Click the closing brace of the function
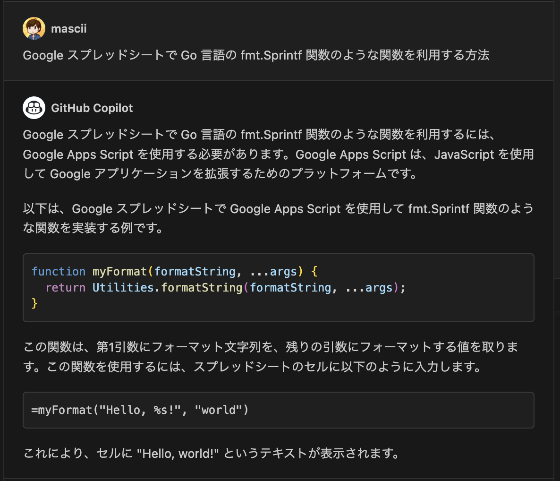Screen dimensions: 560x481 point(34,303)
